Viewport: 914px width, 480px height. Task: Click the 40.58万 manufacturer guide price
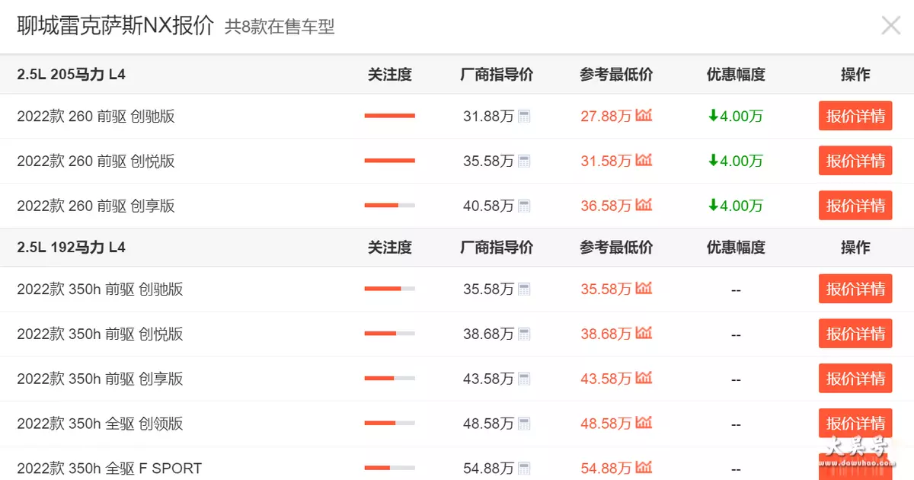coord(489,206)
